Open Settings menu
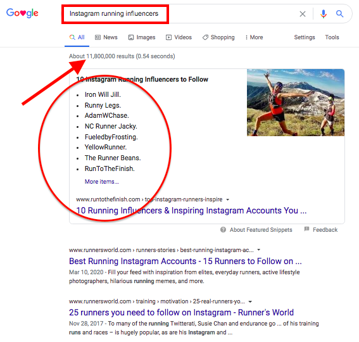This screenshot has width=359, height=342. pos(305,37)
